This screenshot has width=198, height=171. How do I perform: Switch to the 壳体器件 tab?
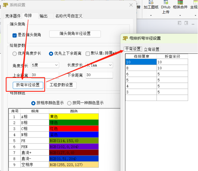(x=13, y=16)
